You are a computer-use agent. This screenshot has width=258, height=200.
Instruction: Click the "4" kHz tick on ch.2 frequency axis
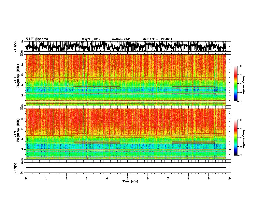tap(23, 139)
